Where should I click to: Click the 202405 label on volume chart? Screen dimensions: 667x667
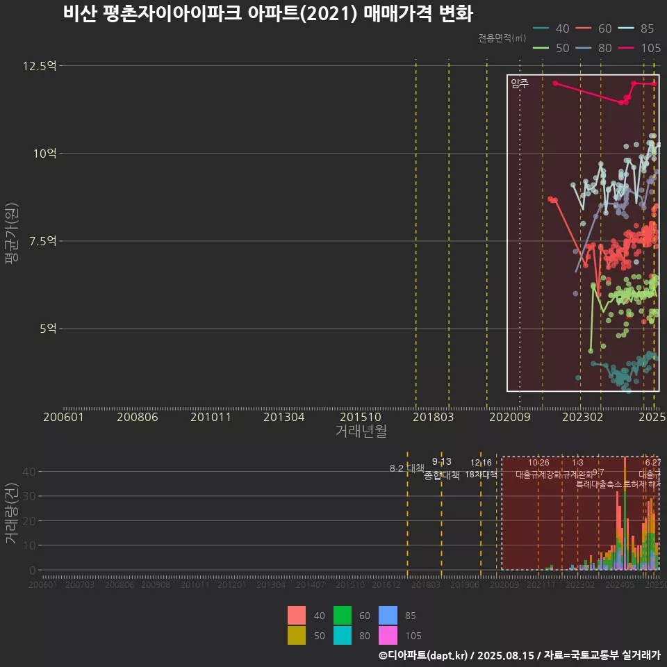[620, 585]
